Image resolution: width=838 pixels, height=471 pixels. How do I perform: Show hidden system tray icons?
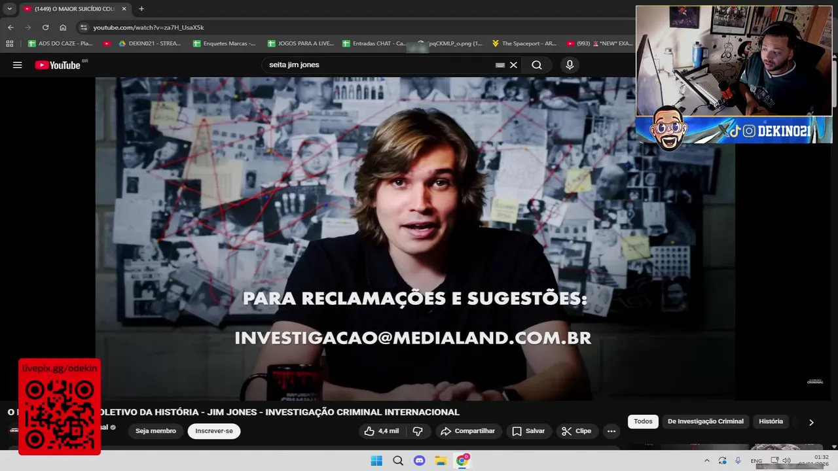point(706,461)
